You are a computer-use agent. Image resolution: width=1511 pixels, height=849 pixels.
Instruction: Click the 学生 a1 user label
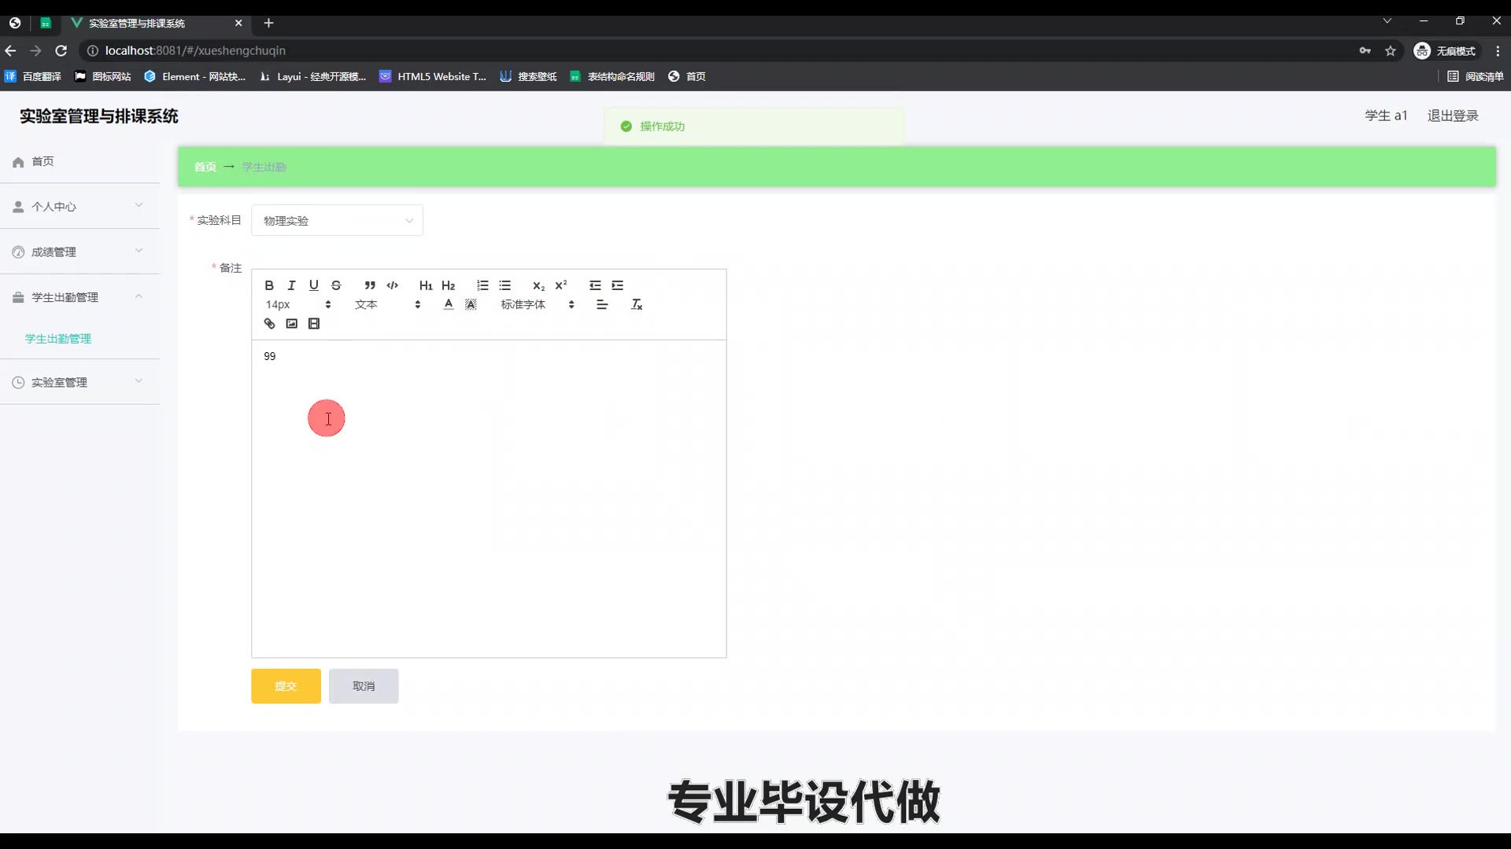[x=1386, y=116]
